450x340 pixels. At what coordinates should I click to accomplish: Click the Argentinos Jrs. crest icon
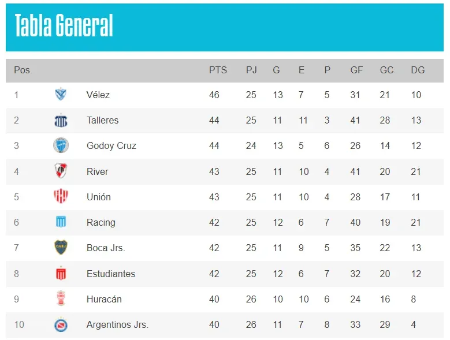coord(61,324)
